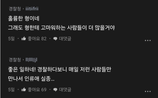Open the three-dot menu for the first comment

148,40
